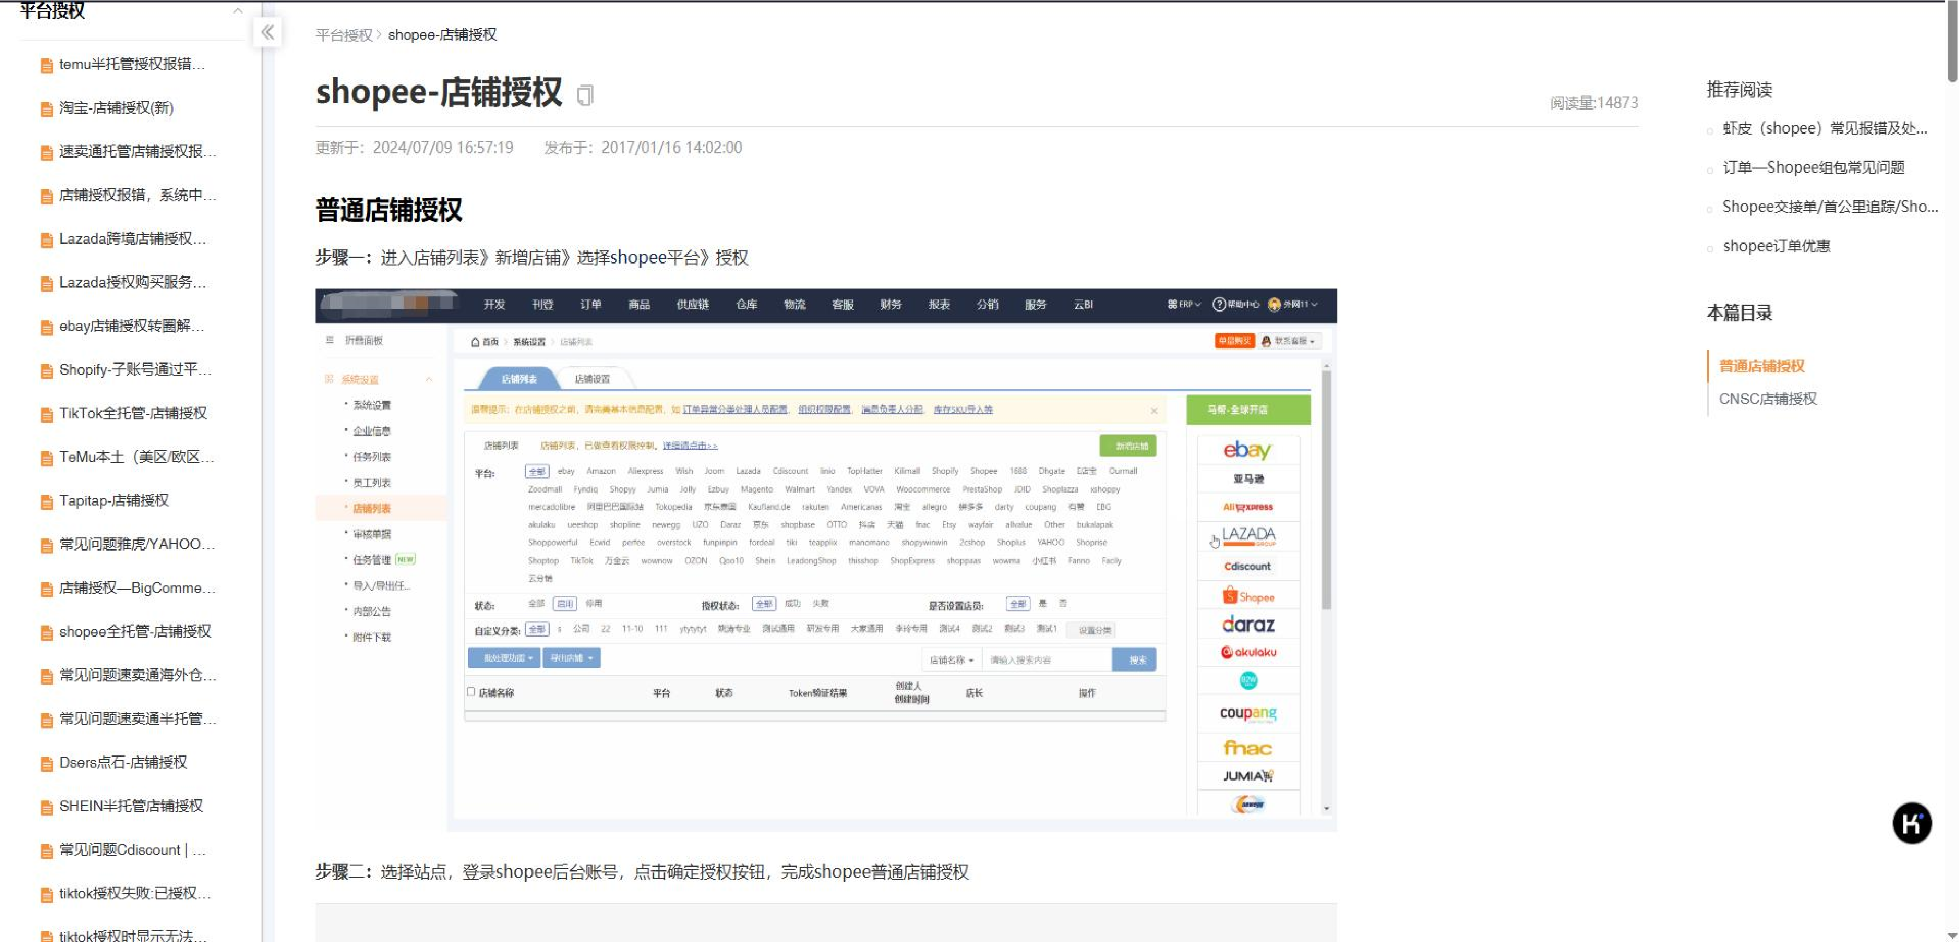Jump to 普通店铺授权 in the table of contents
This screenshot has width=1959, height=942.
[1761, 366]
